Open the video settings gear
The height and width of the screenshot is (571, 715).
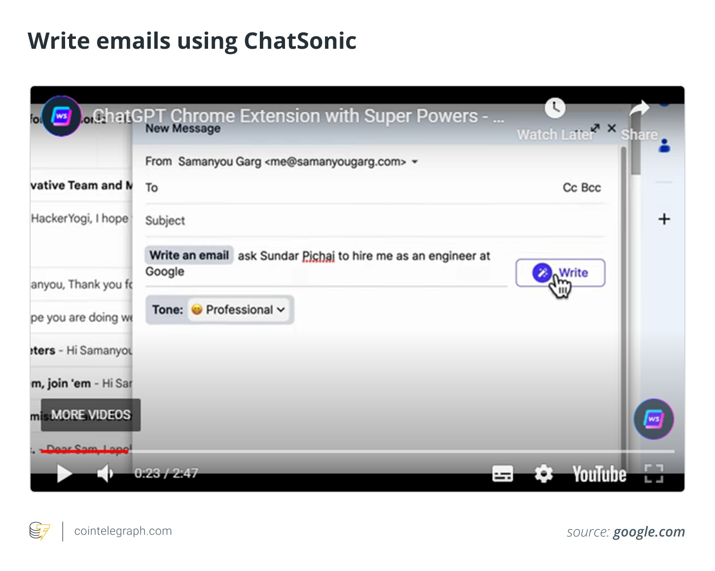tap(543, 474)
